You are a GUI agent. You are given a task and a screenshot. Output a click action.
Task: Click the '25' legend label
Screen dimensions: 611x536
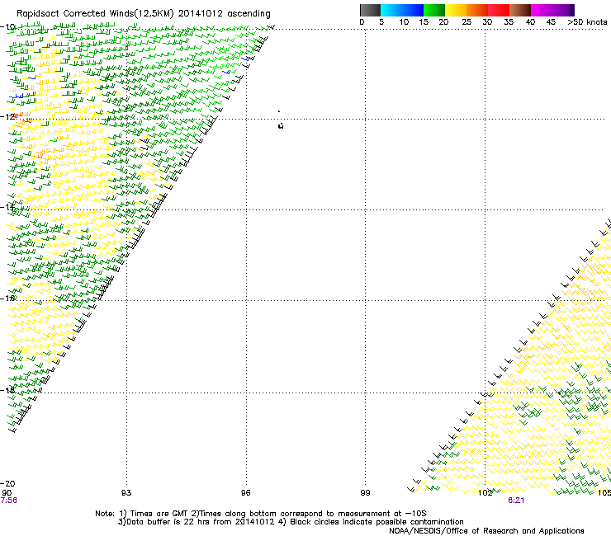467,22
